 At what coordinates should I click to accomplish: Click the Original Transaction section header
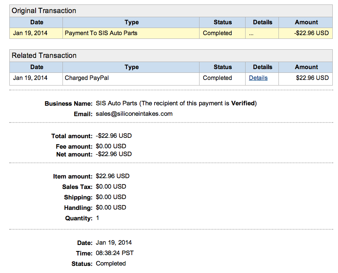click(171, 11)
